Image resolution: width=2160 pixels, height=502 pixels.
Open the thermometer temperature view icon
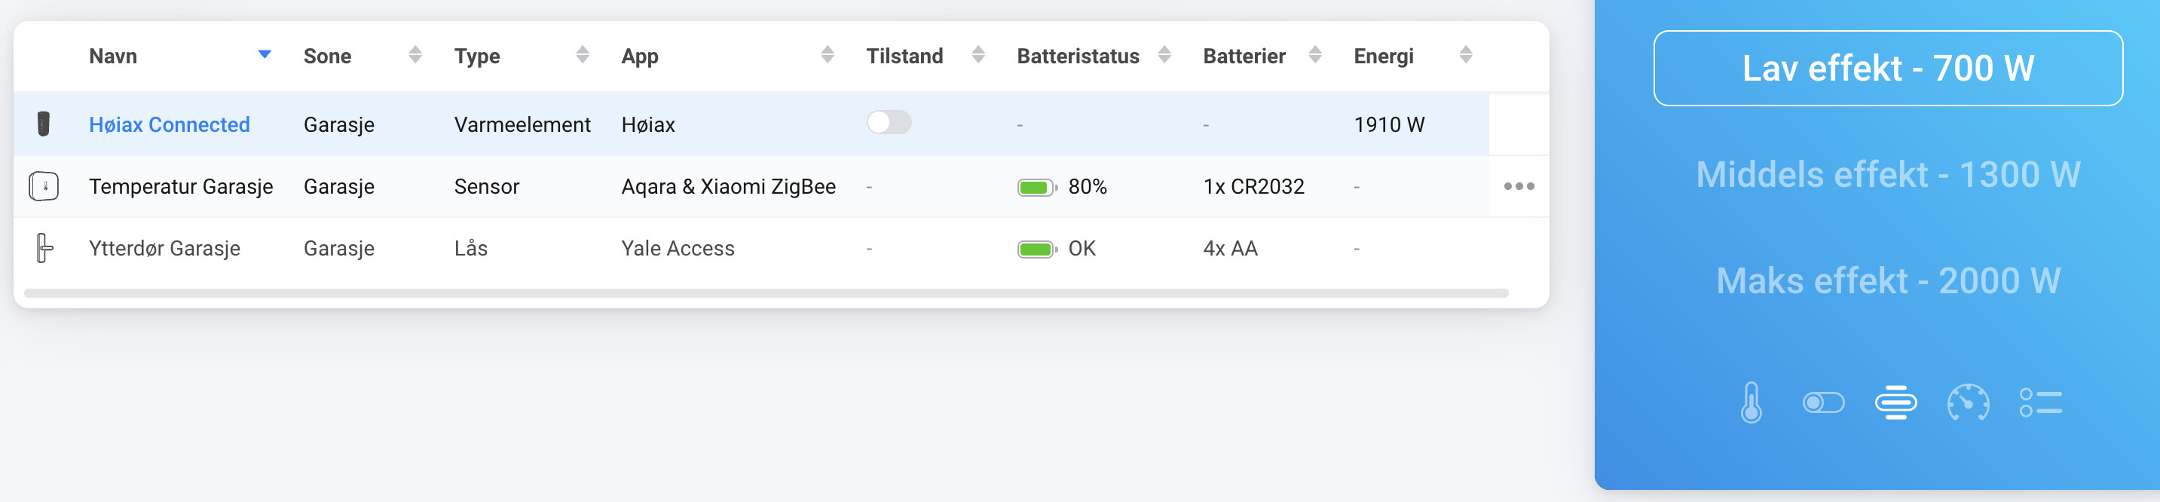[x=1751, y=403]
